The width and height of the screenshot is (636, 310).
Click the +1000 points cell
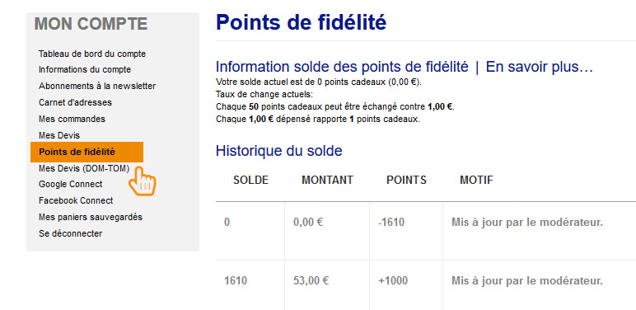point(393,281)
